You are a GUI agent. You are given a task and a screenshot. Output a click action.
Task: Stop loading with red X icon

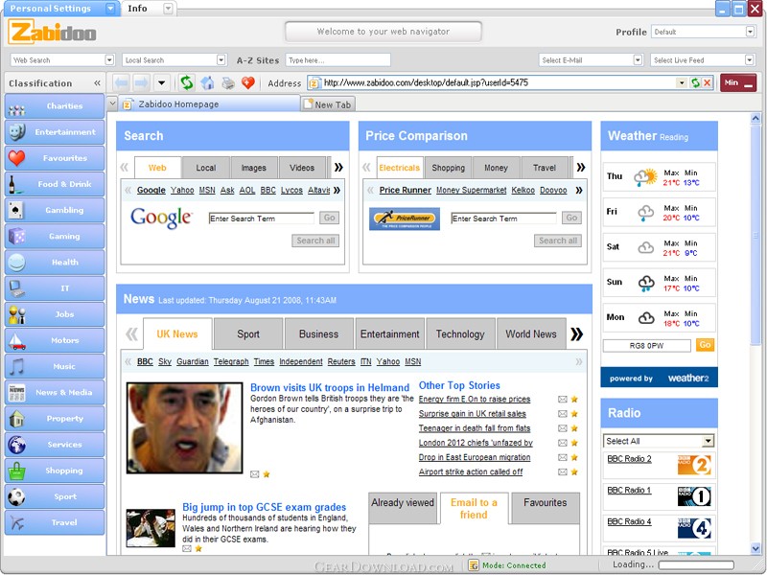point(707,82)
